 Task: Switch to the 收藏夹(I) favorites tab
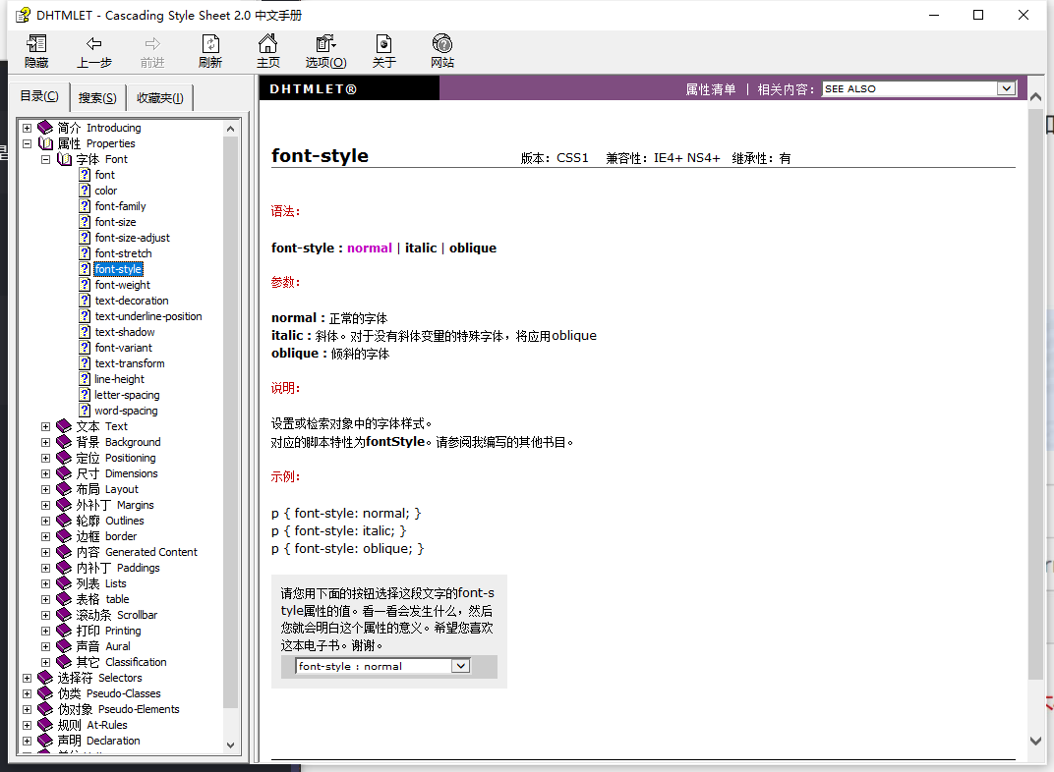pyautogui.click(x=160, y=98)
